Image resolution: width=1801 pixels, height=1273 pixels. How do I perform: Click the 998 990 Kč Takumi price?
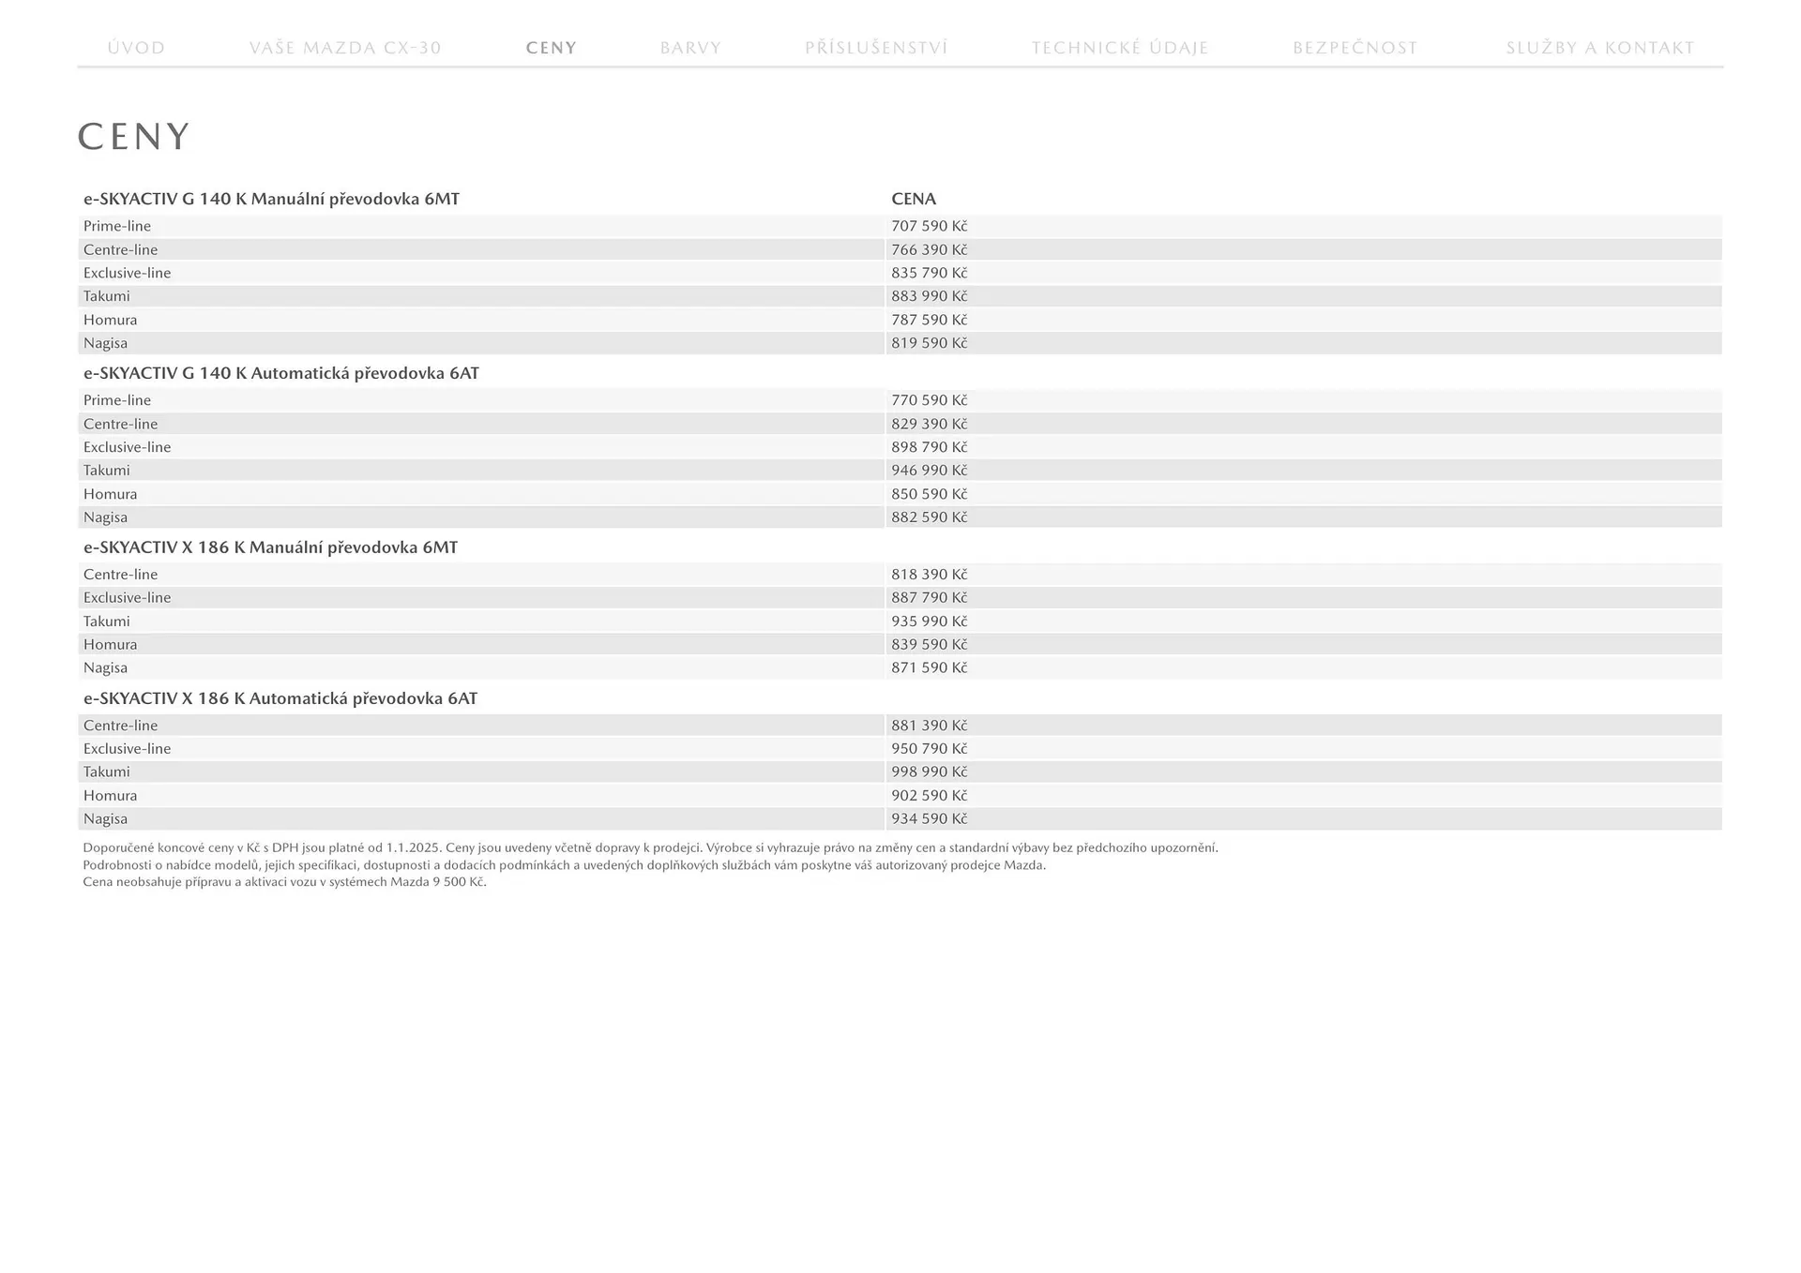pyautogui.click(x=929, y=772)
